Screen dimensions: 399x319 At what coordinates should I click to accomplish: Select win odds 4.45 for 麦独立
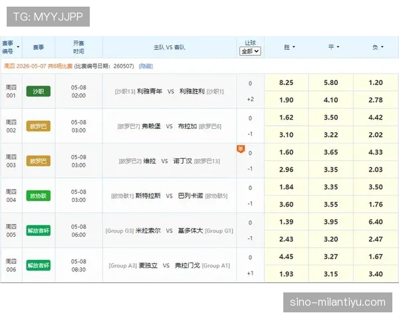click(x=286, y=257)
